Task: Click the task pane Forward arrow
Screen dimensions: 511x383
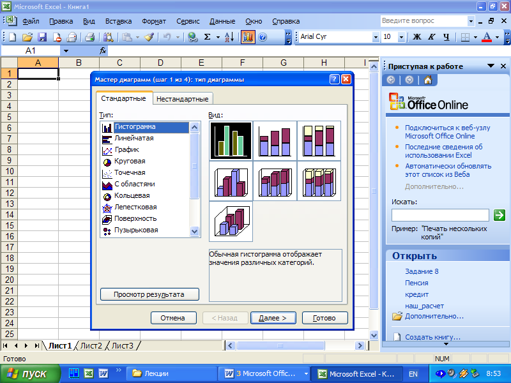Action: pyautogui.click(x=409, y=80)
